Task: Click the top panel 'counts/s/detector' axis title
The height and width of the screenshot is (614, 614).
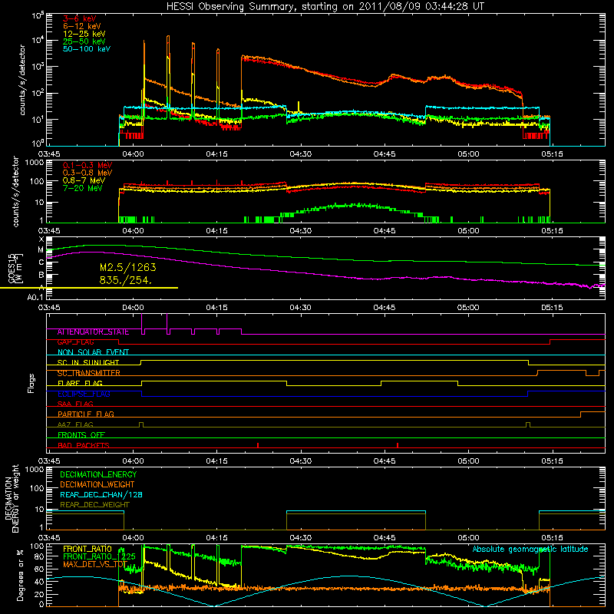Action: [x=22, y=80]
